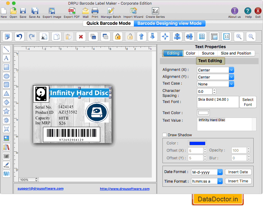Click the Undo arrow icon
Viewport: 263px width, 206px height.
[20, 36]
